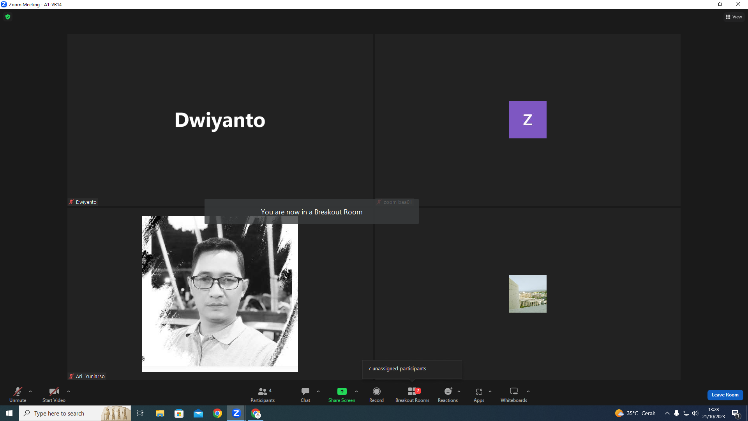This screenshot has height=421, width=748.
Task: Open the Chat panel
Action: click(305, 394)
